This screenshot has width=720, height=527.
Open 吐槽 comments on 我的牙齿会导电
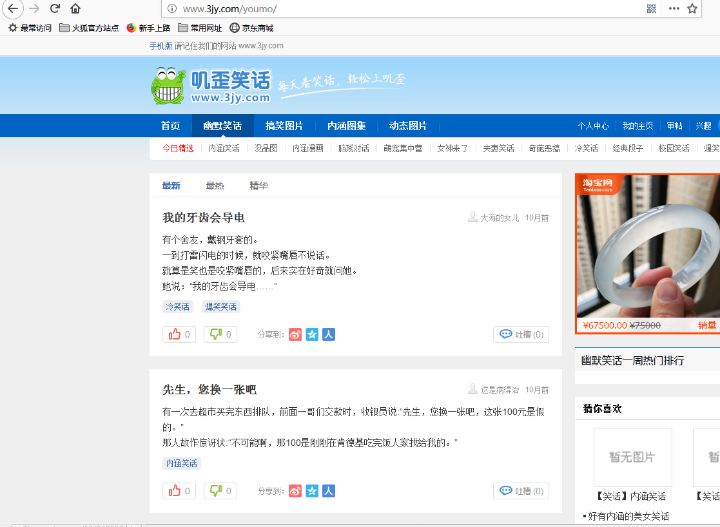coord(521,334)
